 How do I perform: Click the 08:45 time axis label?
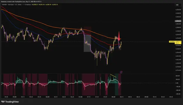tap(138, 97)
